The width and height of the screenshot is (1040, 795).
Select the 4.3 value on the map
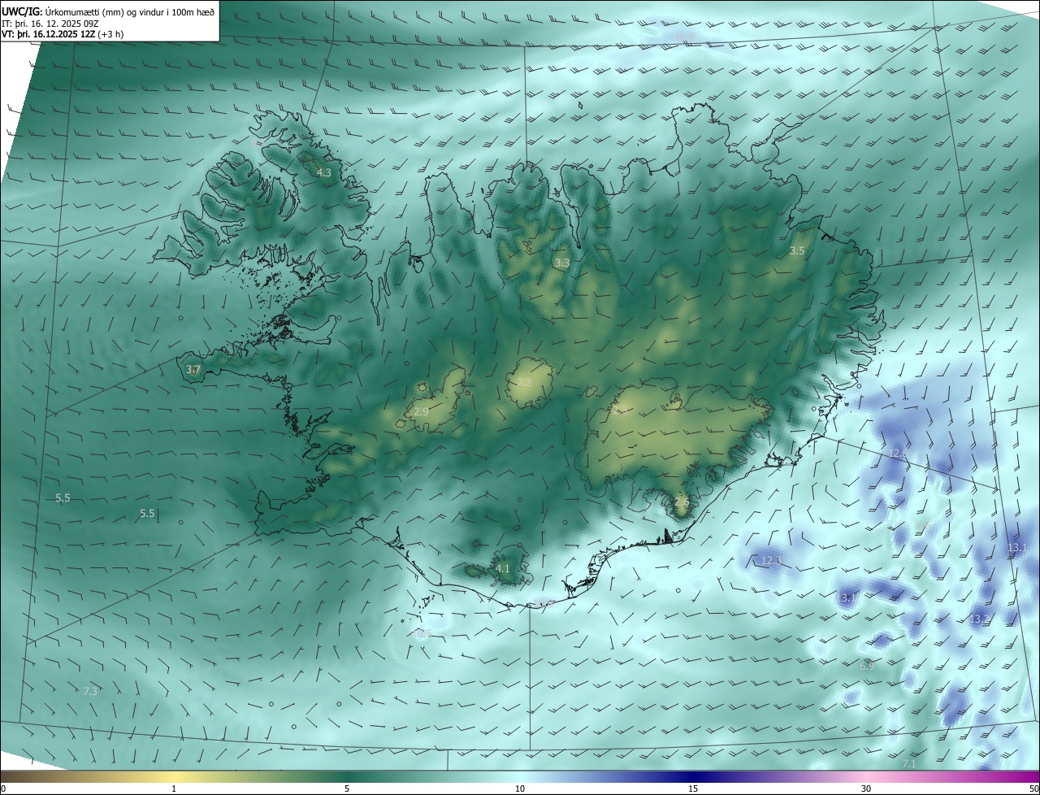[324, 173]
